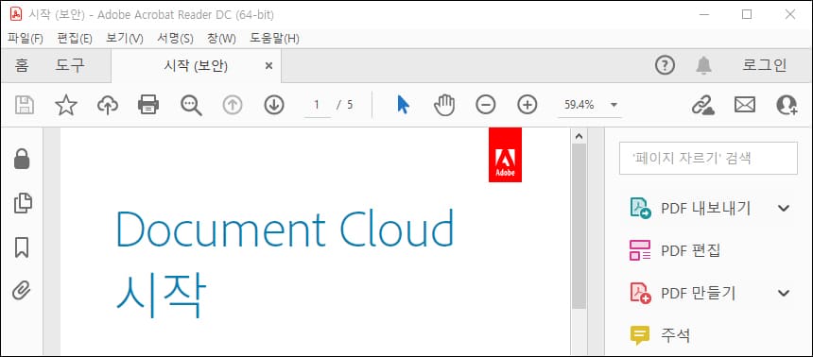Open the zoom level dropdown arrow

614,105
